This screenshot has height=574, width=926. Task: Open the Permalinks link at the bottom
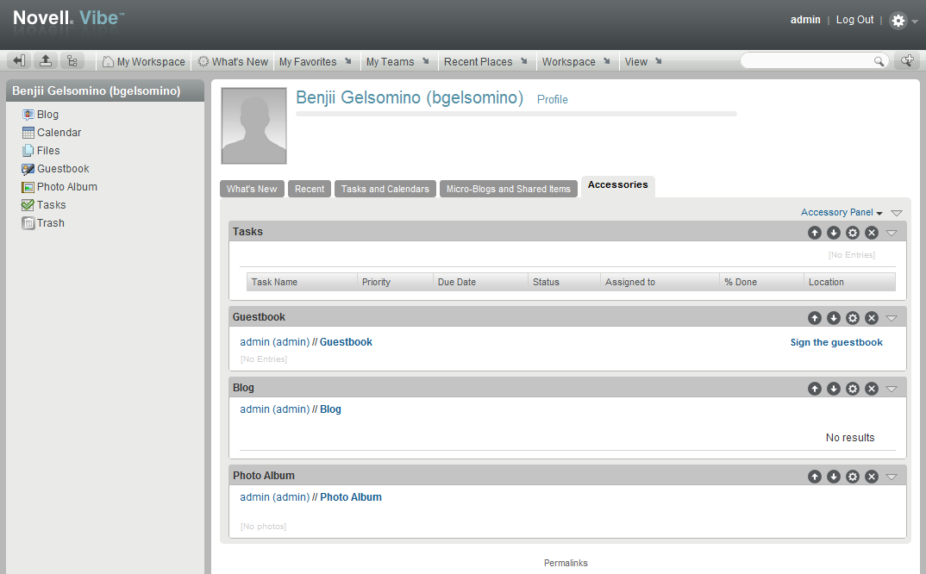tap(566, 562)
